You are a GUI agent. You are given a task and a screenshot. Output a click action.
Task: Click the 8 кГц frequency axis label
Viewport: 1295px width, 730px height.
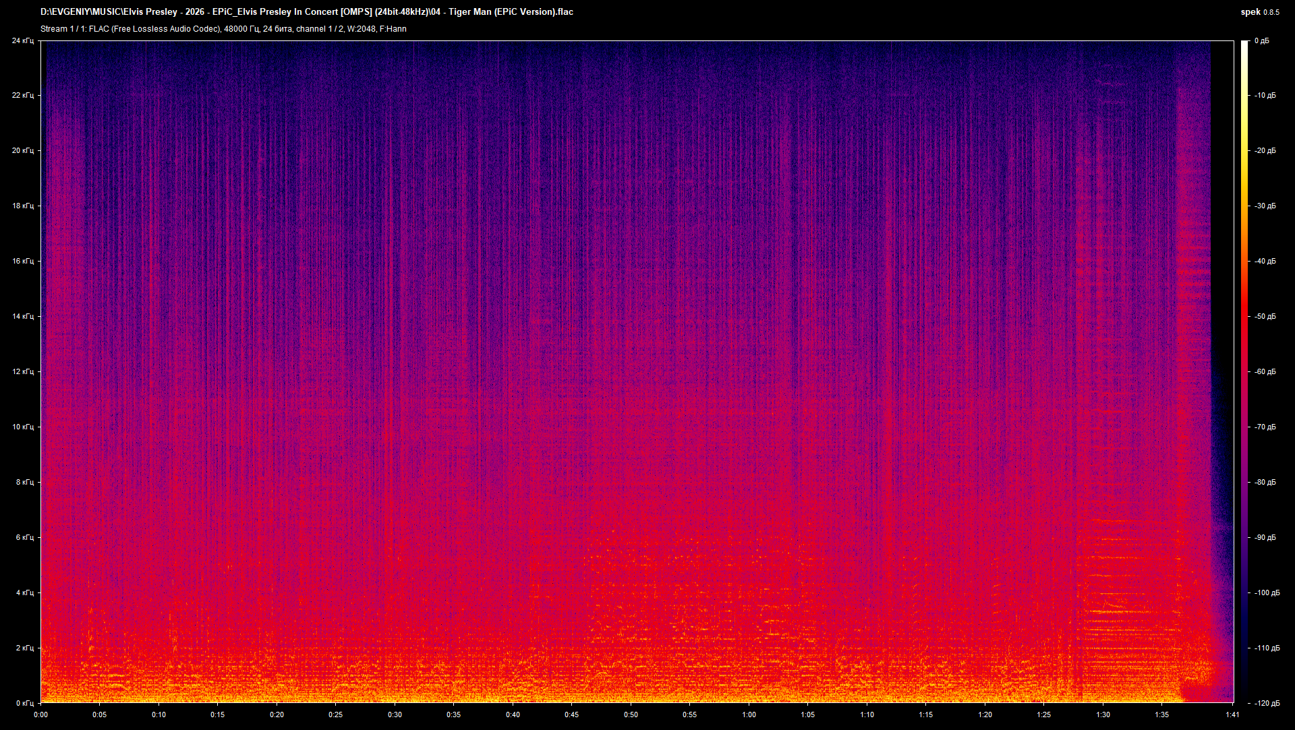25,483
